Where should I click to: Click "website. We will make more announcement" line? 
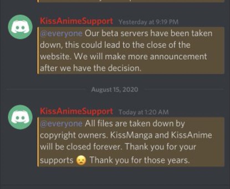(x=123, y=57)
